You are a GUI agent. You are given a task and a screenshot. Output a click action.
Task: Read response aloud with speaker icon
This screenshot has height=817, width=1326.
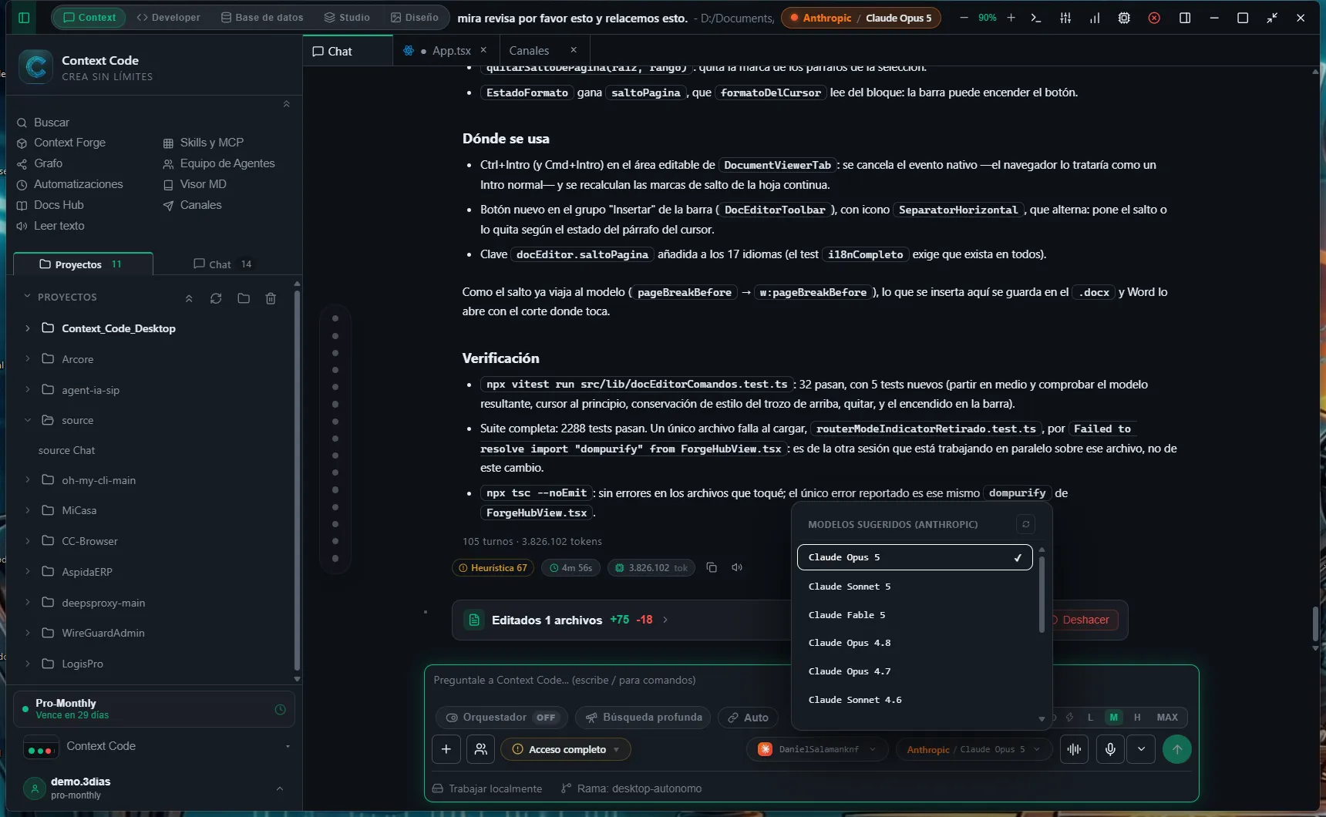click(737, 567)
